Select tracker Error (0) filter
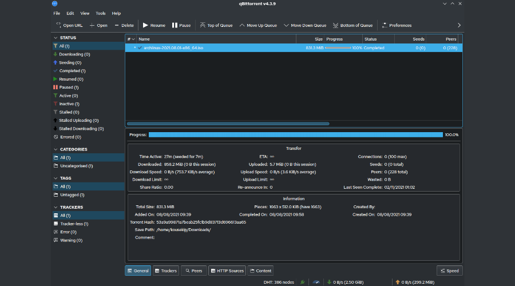 (88, 232)
